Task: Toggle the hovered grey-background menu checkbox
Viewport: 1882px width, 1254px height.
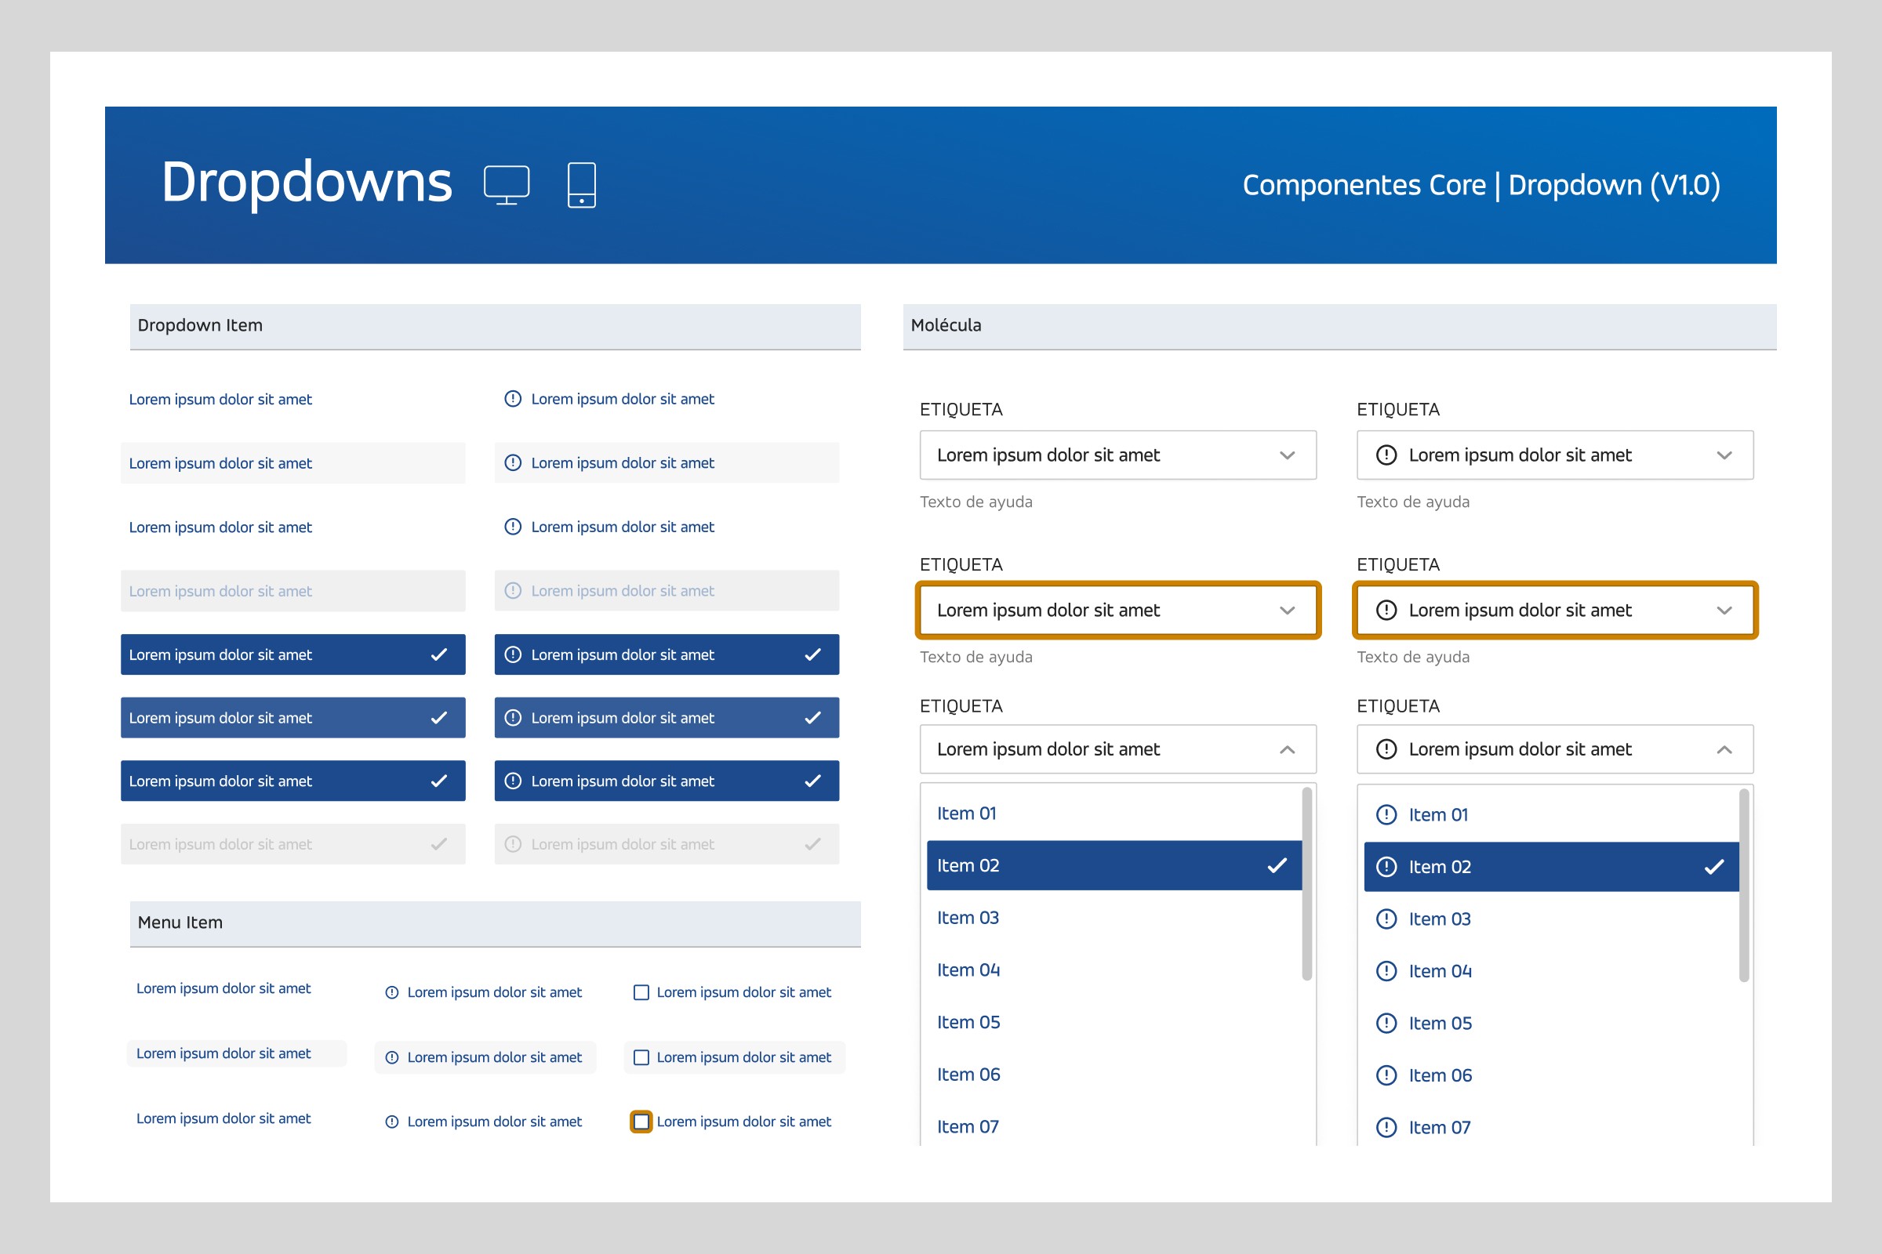Action: [641, 1057]
